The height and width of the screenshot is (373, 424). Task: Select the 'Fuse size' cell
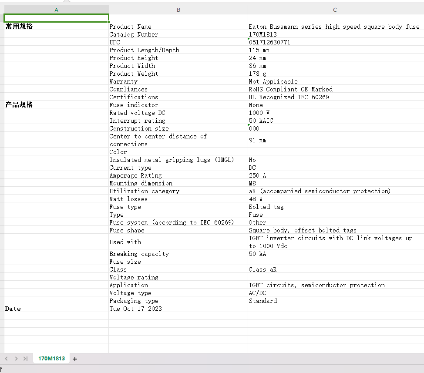(178, 262)
